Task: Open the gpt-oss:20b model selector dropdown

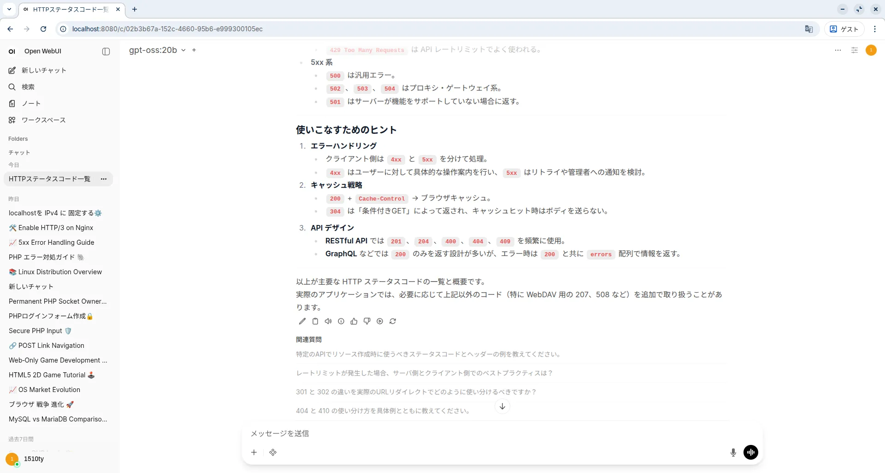Action: click(157, 50)
